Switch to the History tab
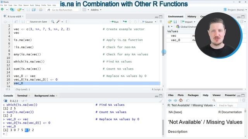The height and width of the screenshot is (139, 248). [x=192, y=17]
